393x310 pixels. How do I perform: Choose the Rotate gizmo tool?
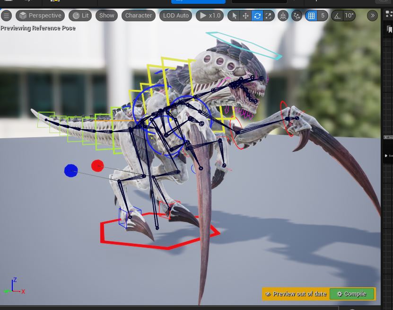pyautogui.click(x=257, y=16)
